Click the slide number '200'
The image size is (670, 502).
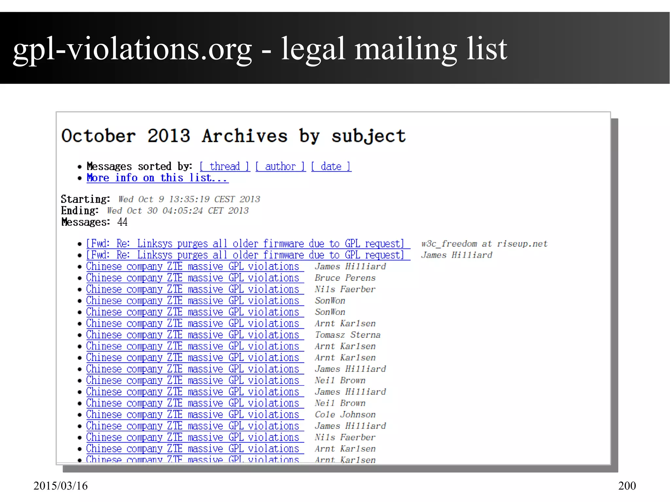627,486
